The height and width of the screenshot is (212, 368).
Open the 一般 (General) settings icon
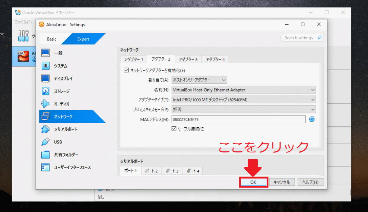click(x=45, y=53)
